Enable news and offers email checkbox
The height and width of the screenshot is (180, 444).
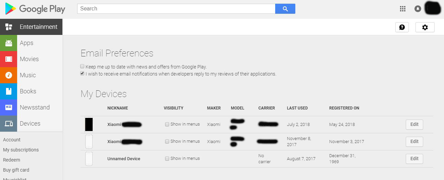click(x=83, y=66)
